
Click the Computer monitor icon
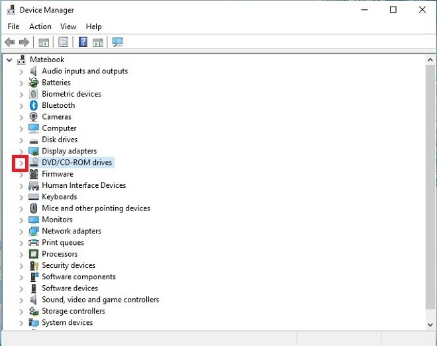pos(34,128)
